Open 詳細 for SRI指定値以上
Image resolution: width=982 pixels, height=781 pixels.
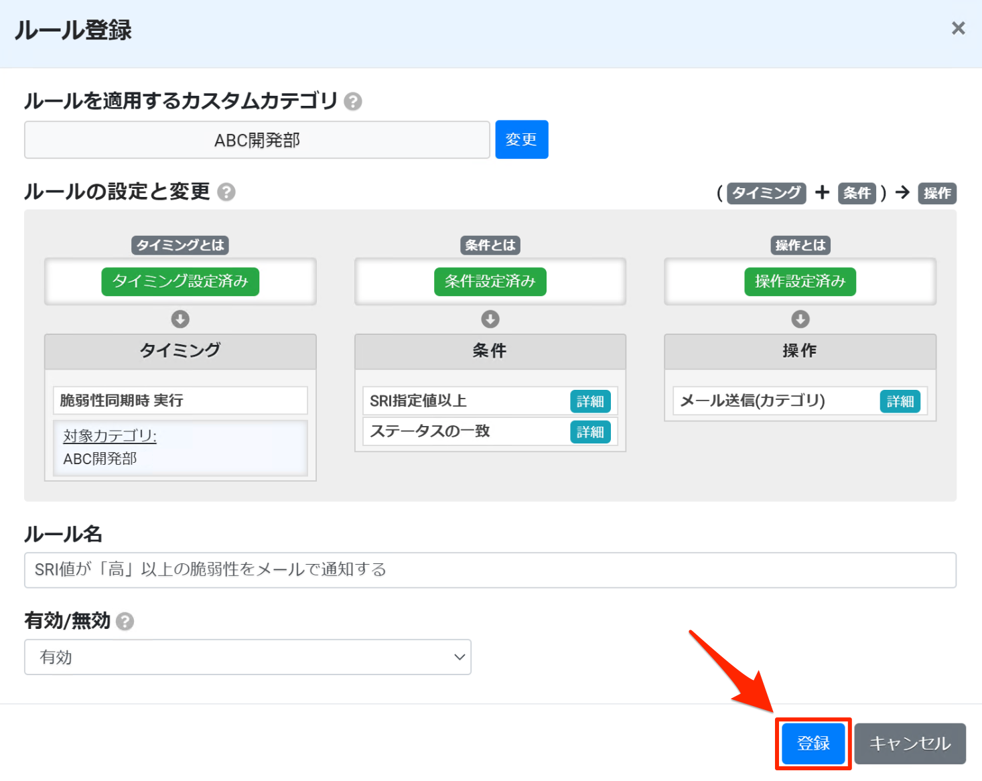(x=590, y=401)
